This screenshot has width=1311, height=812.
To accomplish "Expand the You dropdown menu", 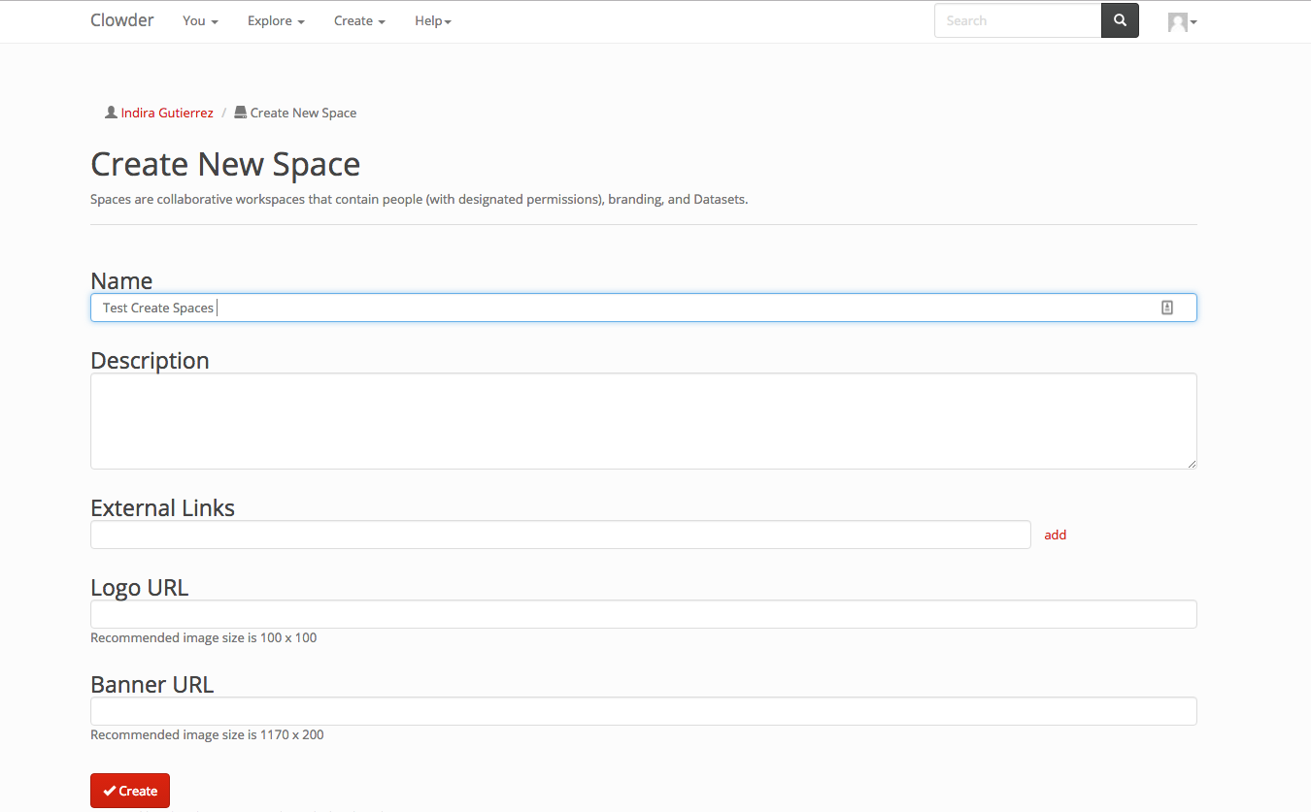I will click(200, 20).
